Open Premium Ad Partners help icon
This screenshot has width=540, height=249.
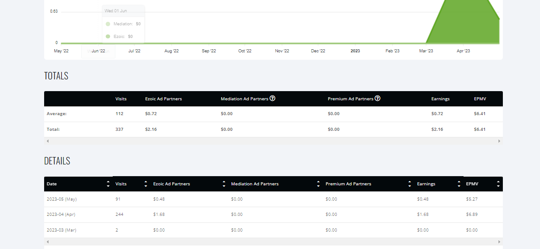tap(377, 99)
